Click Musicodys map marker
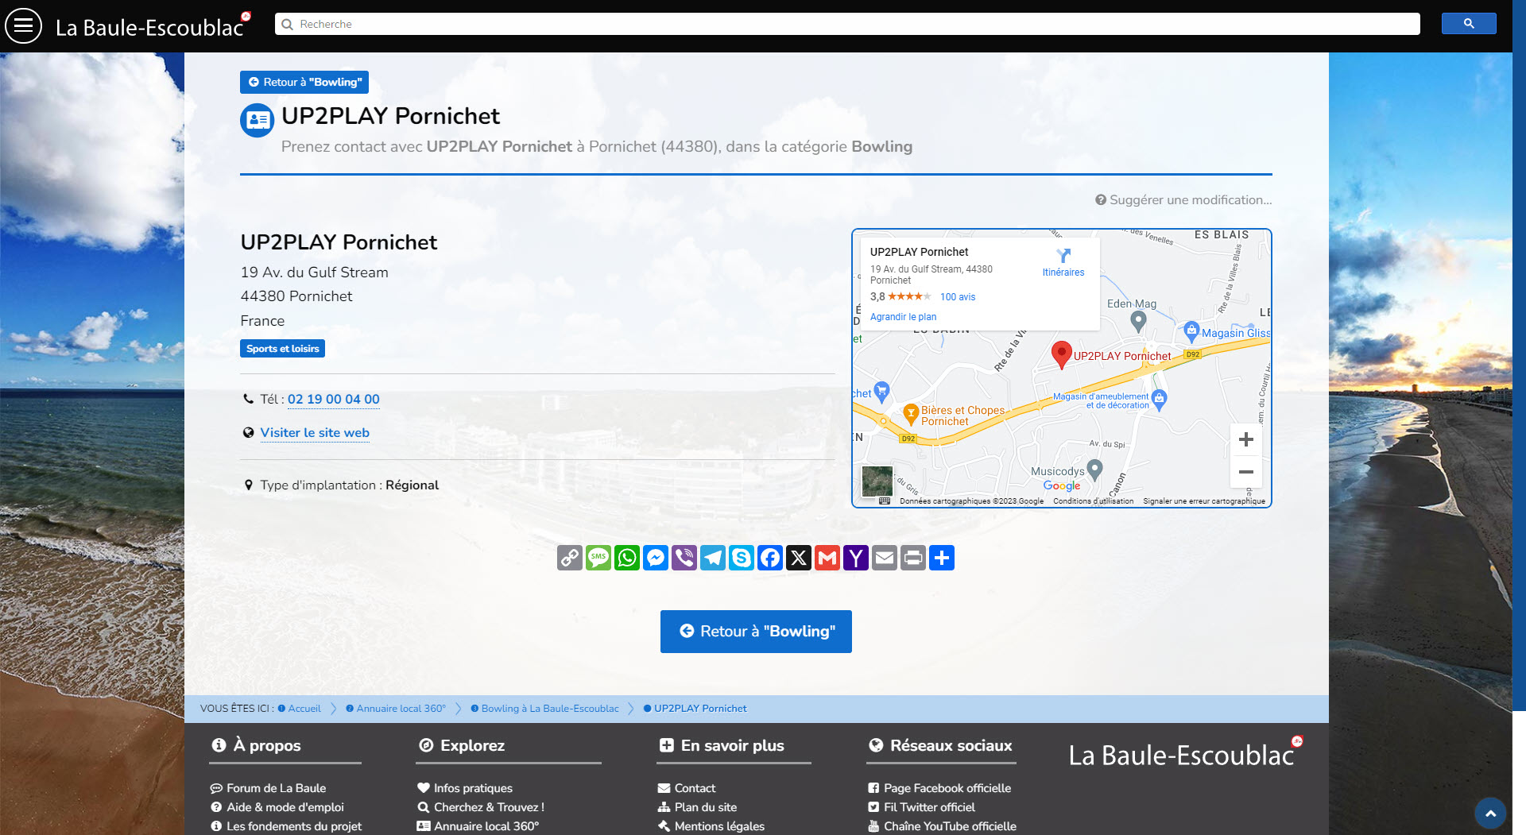1526x835 pixels. [1094, 470]
